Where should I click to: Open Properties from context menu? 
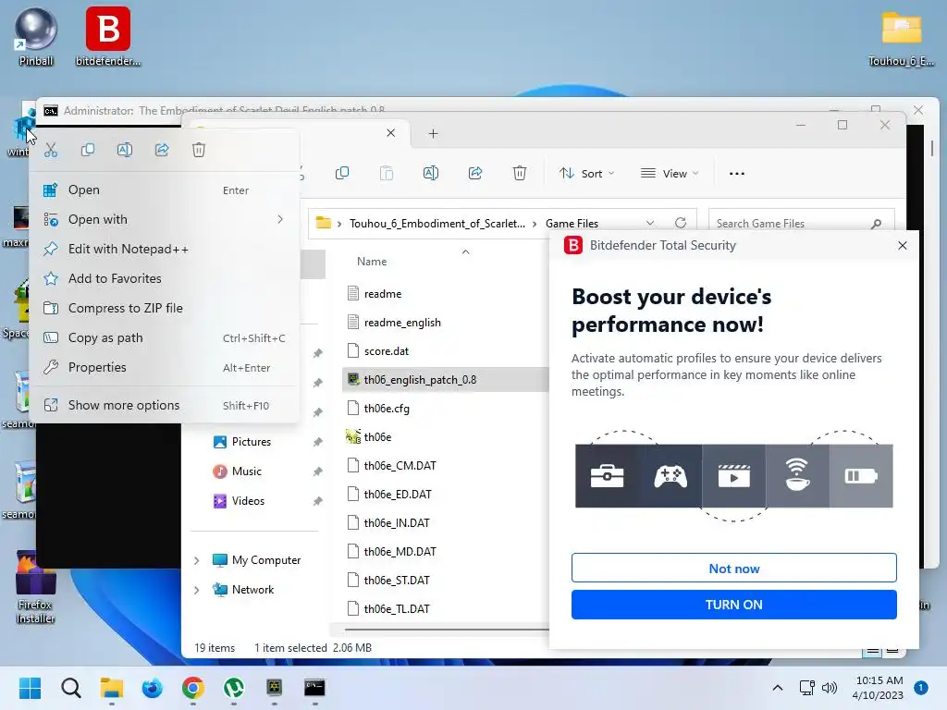point(165,368)
